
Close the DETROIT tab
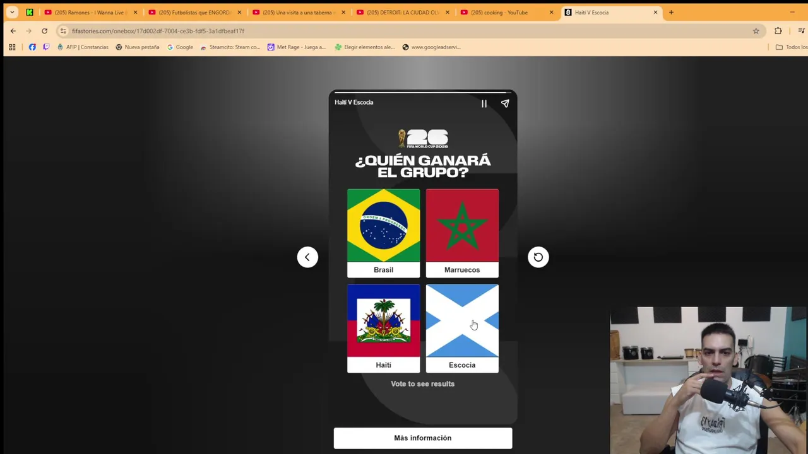(x=448, y=13)
